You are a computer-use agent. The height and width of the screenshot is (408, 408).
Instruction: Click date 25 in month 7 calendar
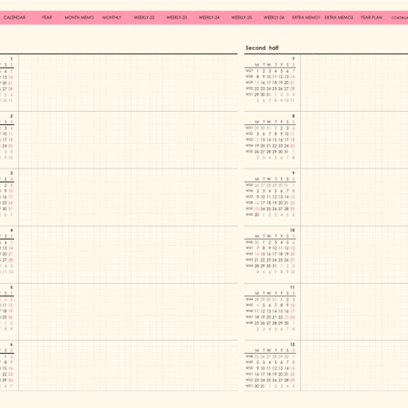pos(275,89)
